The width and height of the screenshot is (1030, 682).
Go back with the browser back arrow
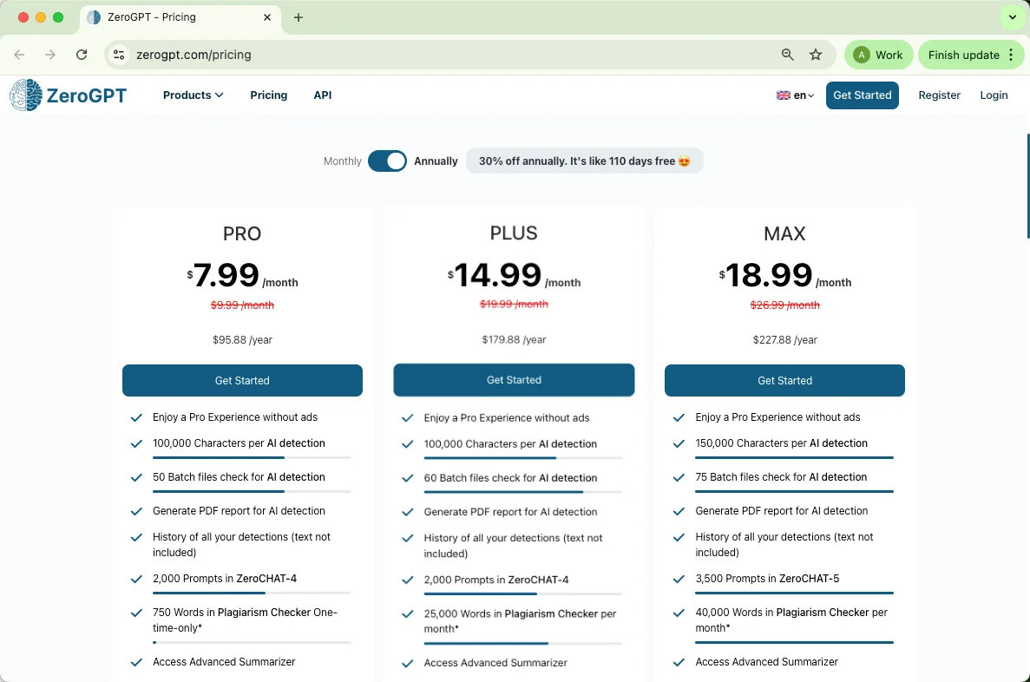[19, 55]
